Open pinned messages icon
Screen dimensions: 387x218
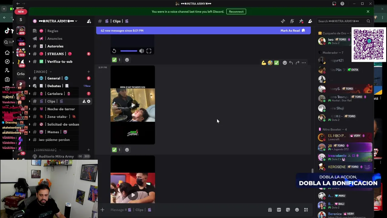pyautogui.click(x=301, y=21)
